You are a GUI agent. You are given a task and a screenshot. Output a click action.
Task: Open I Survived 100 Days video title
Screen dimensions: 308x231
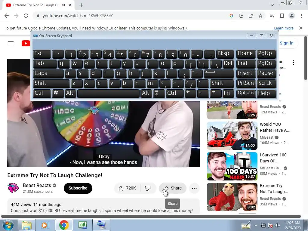tap(273, 158)
